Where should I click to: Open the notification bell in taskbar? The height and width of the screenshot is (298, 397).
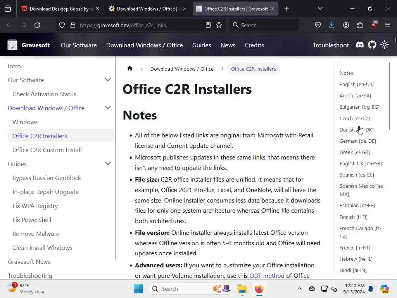pos(371,289)
